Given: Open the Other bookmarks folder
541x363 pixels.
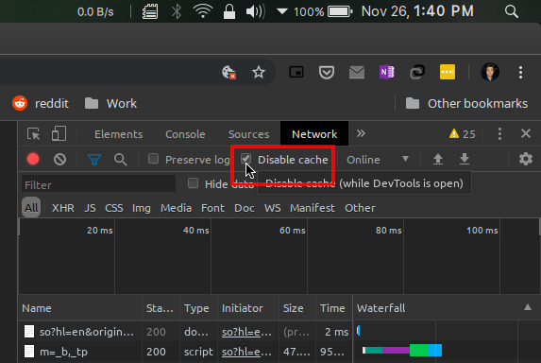Looking at the screenshot, I should 466,103.
